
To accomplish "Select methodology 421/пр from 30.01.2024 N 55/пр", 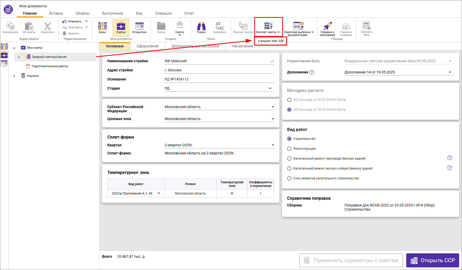I will tap(289, 100).
